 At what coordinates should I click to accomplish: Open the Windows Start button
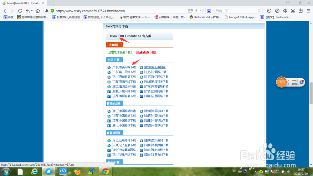[x=6, y=171]
